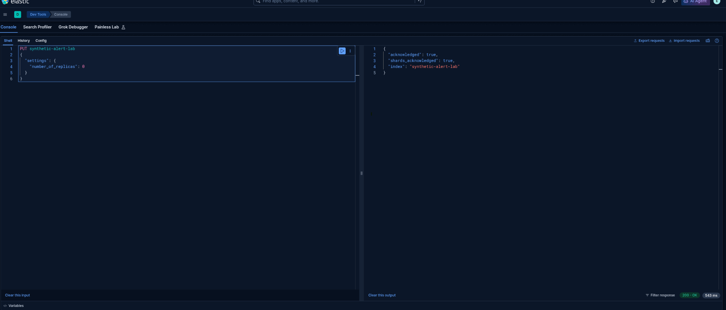Open the History sub-tab

[24, 41]
